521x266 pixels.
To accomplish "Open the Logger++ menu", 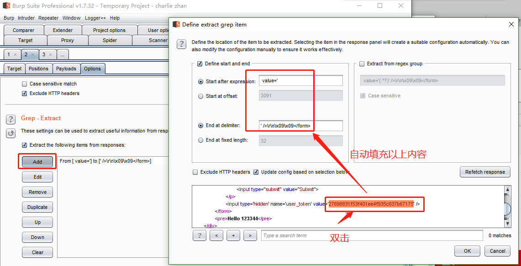I will [x=96, y=18].
